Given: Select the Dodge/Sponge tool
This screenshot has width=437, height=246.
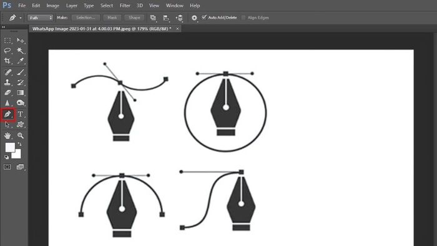Looking at the screenshot, I should pyautogui.click(x=21, y=103).
